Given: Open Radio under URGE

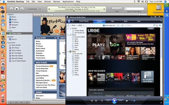Looking at the screenshot, I should coord(76,62).
